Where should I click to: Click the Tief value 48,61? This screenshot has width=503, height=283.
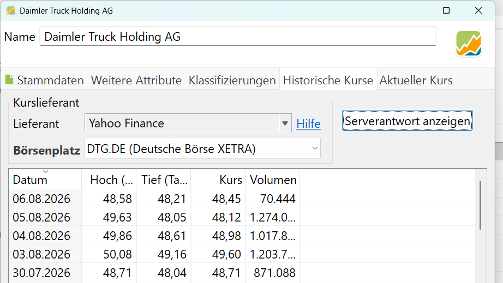(x=172, y=236)
